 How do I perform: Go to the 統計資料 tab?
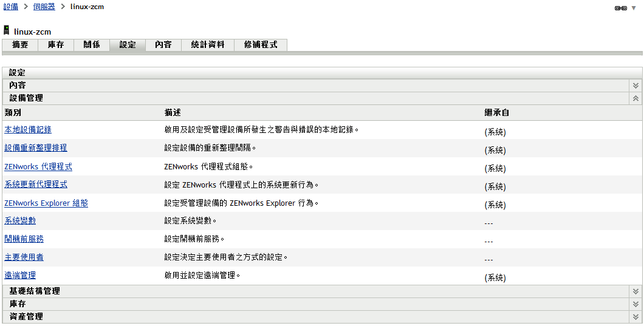(x=208, y=45)
